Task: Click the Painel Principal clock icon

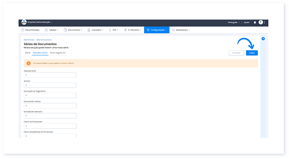Action: click(22, 30)
